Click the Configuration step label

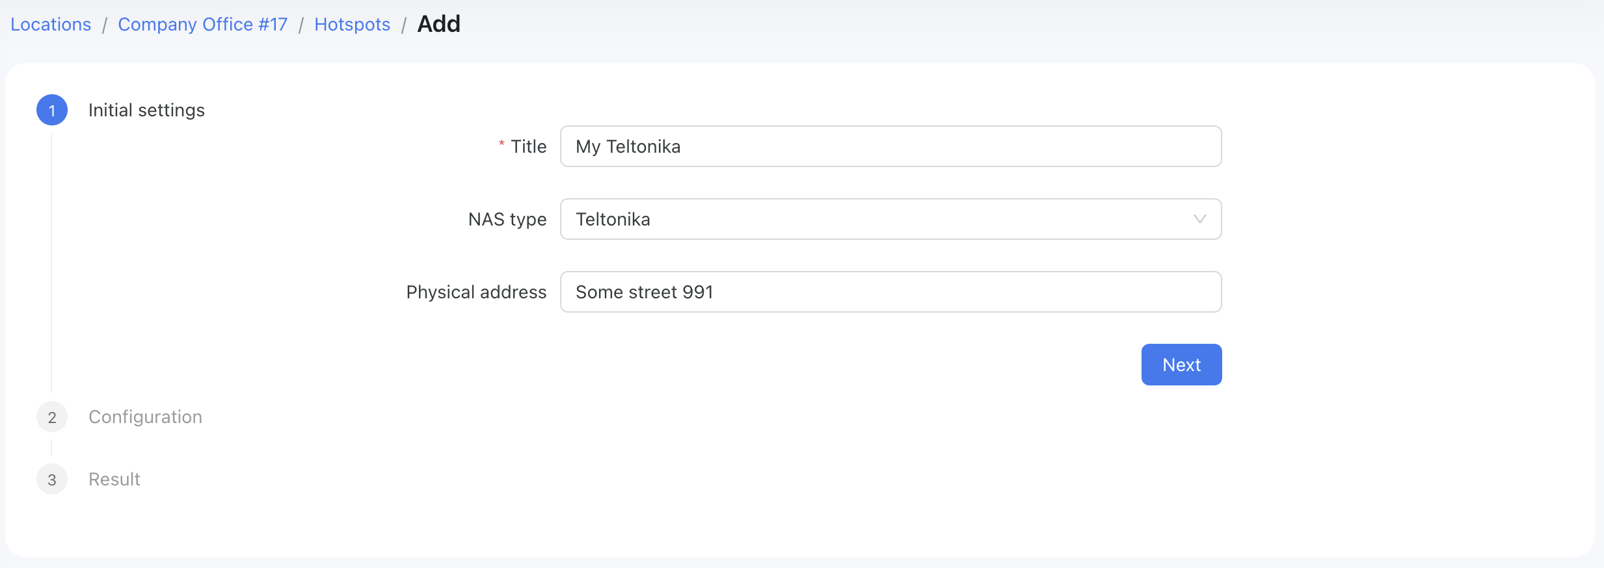(145, 417)
